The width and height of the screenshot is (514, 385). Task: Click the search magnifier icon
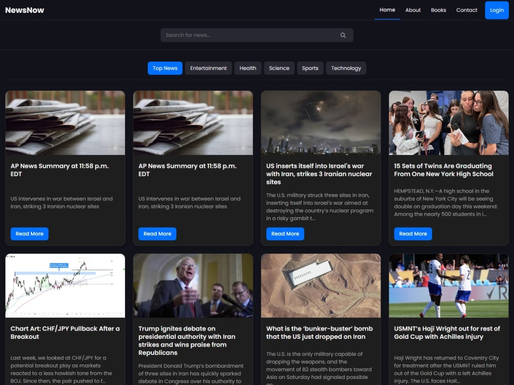tap(343, 35)
